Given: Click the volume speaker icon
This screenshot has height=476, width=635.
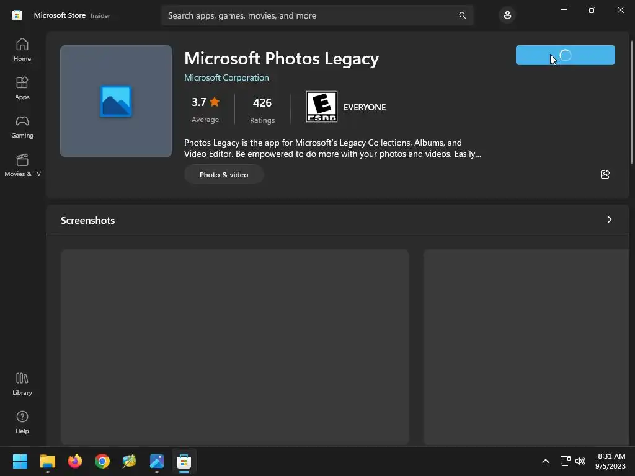Looking at the screenshot, I should [580, 461].
